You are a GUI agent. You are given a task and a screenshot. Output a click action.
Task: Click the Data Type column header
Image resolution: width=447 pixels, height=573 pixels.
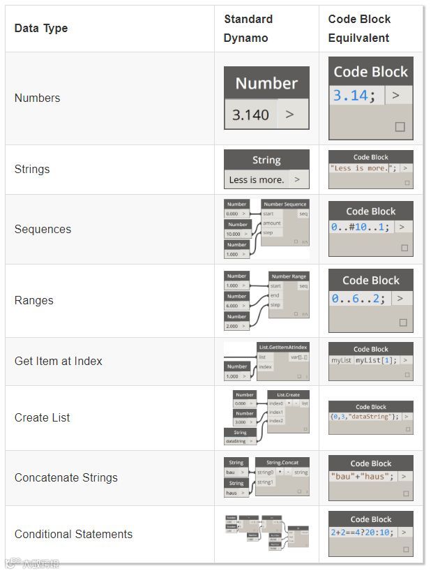41,29
